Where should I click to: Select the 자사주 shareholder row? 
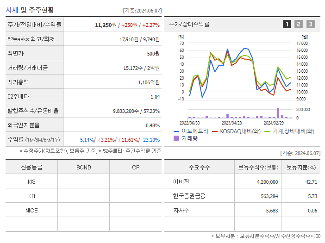point(242,210)
